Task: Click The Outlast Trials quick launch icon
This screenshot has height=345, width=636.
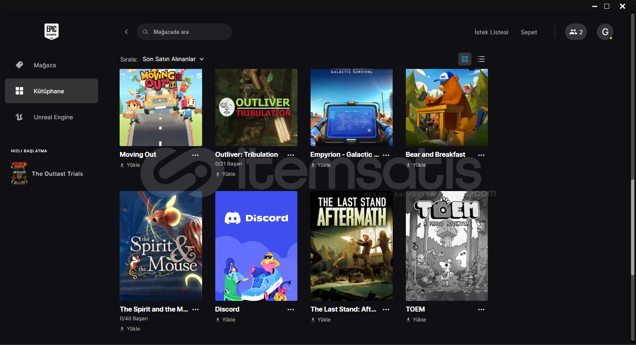Action: click(19, 173)
